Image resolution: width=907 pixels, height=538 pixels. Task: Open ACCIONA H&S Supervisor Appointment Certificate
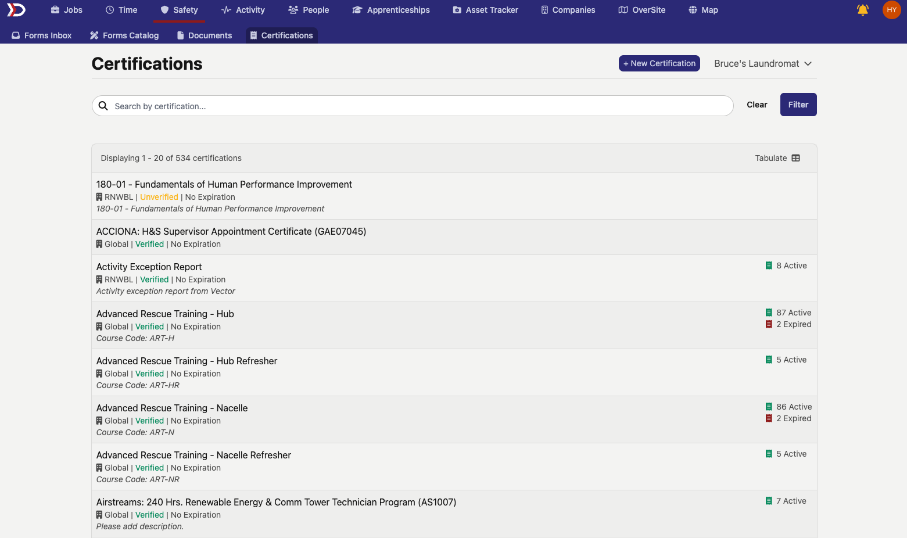tap(231, 231)
